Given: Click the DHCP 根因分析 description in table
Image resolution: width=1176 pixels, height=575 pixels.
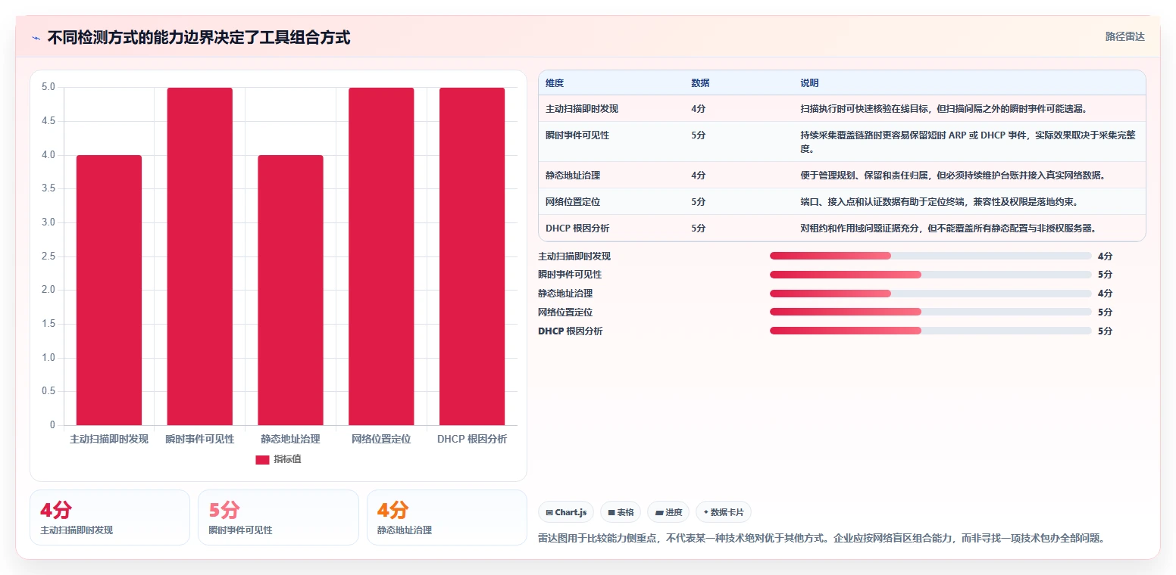Looking at the screenshot, I should click(x=948, y=228).
